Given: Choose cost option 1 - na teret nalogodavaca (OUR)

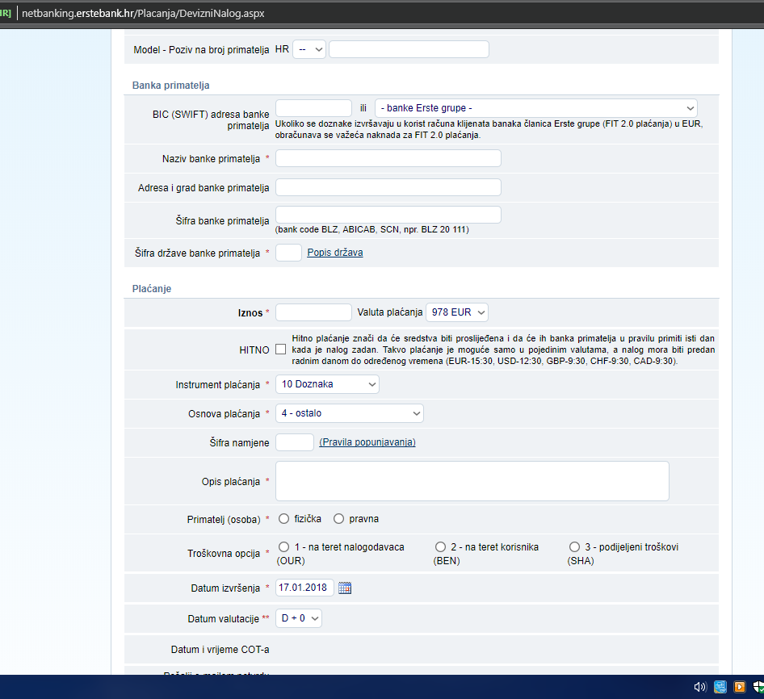Looking at the screenshot, I should point(284,547).
